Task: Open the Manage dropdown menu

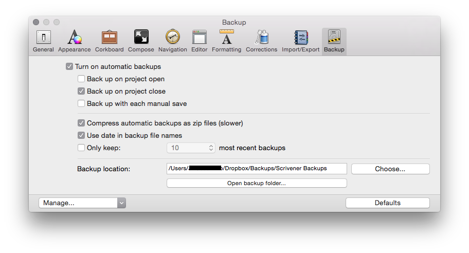Action: coord(82,203)
